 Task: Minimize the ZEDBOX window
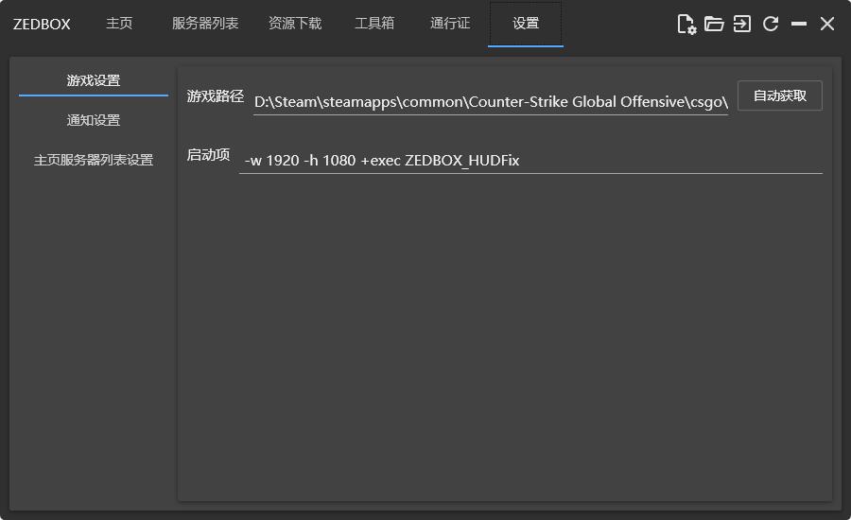(x=799, y=24)
